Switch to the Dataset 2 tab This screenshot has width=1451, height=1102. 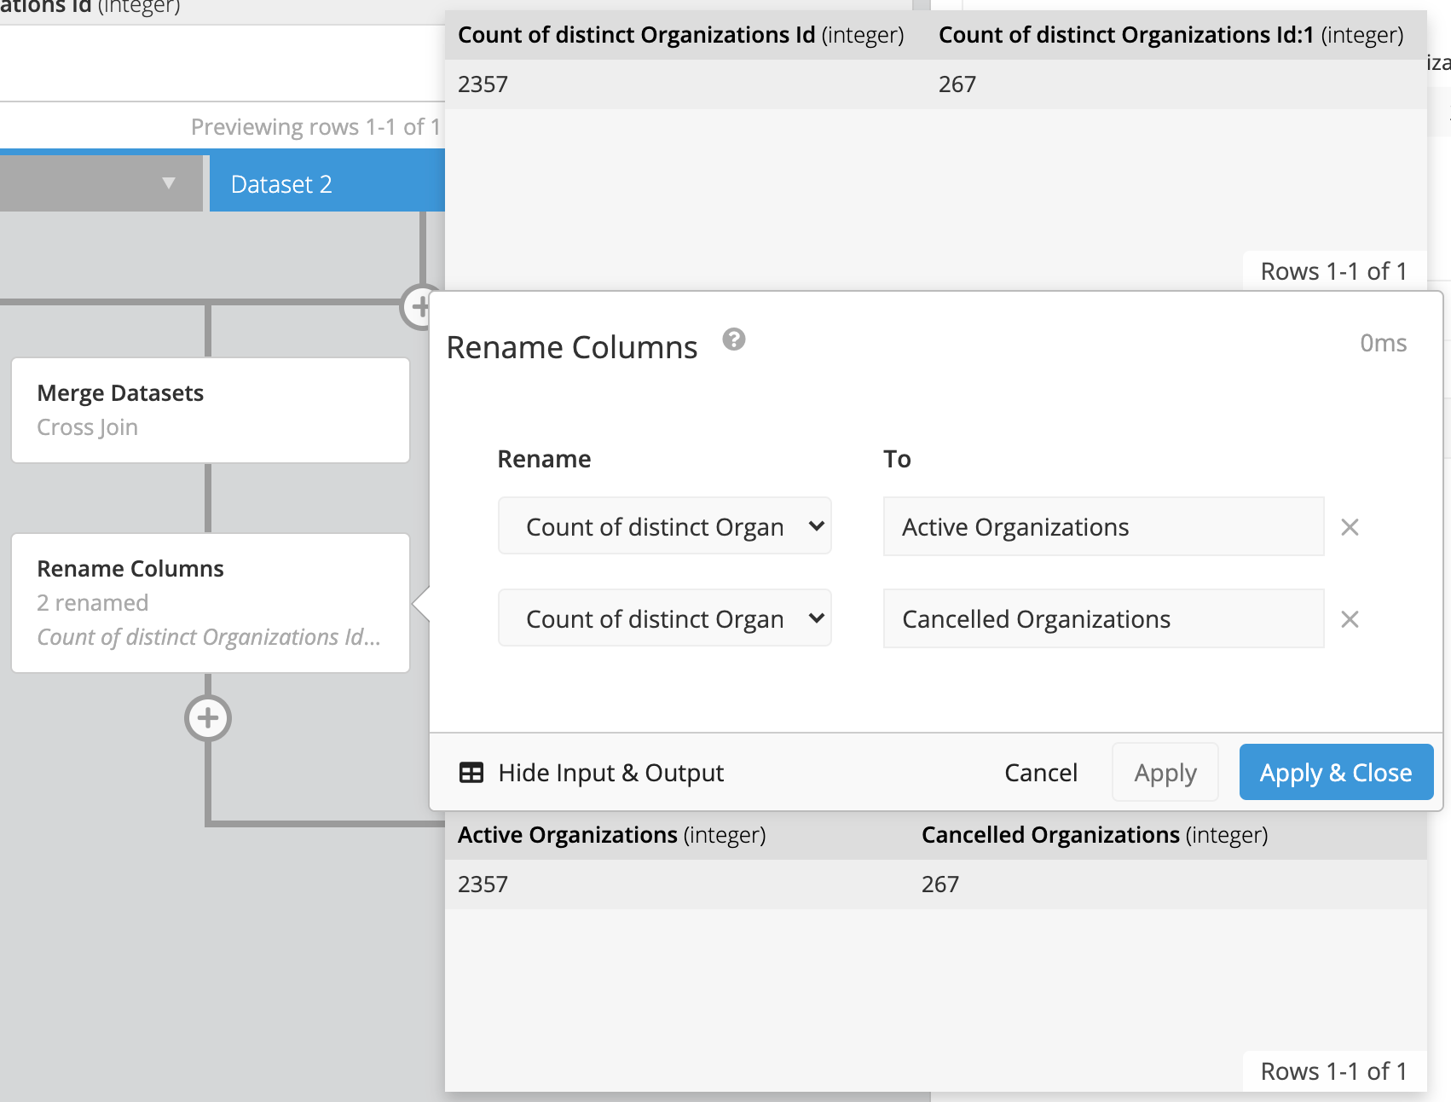(327, 184)
